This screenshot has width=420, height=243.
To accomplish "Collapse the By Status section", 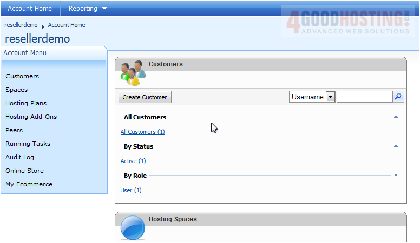I will click(x=396, y=146).
